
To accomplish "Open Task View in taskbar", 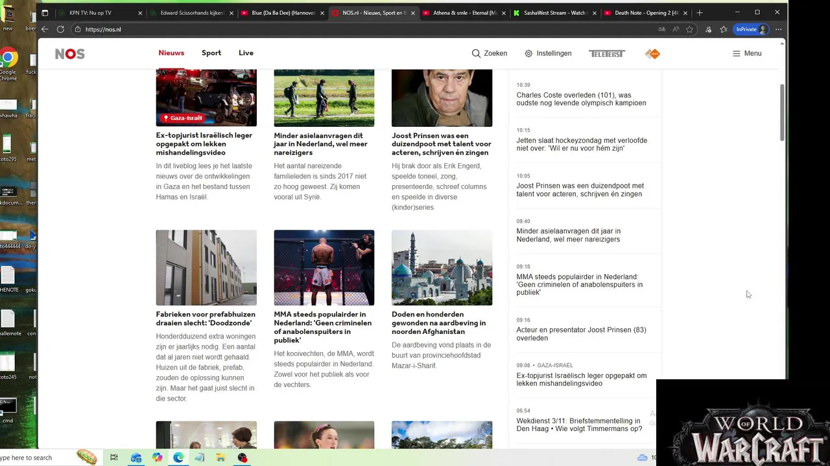I will click(x=114, y=458).
